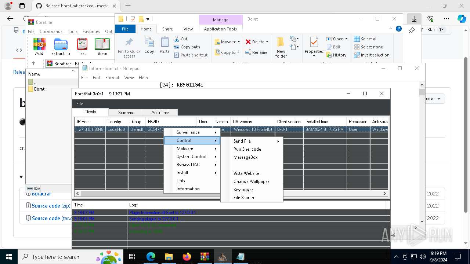The height and width of the screenshot is (264, 470).
Task: Open the Install submenu in context menu
Action: (192, 173)
